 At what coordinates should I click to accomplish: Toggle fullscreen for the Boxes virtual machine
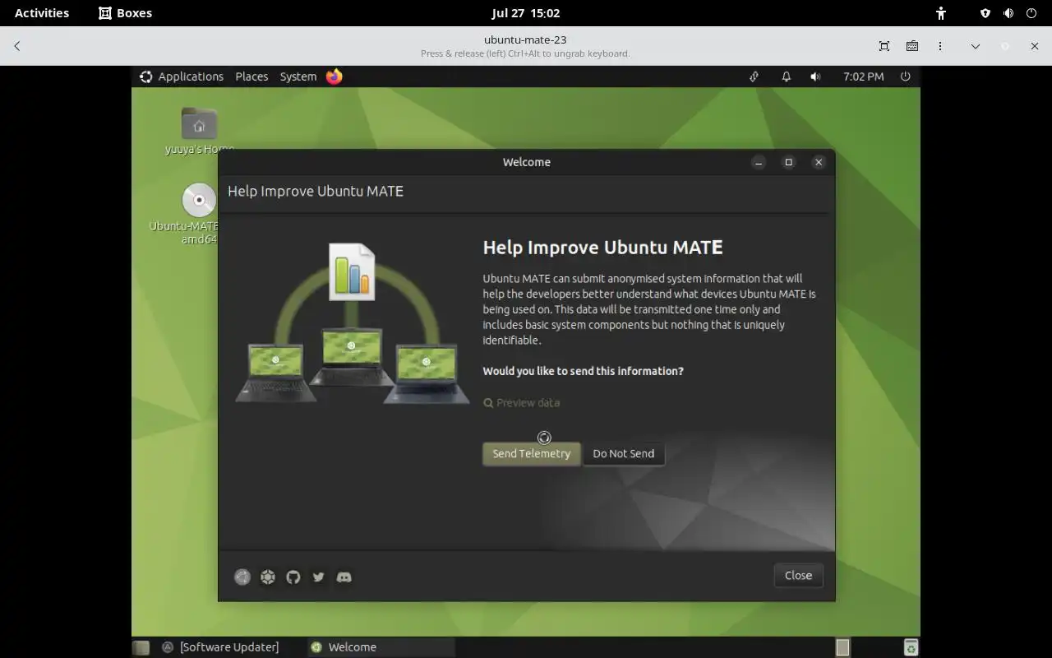884,46
